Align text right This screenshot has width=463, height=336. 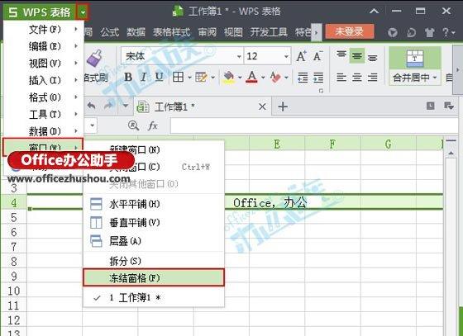click(373, 78)
